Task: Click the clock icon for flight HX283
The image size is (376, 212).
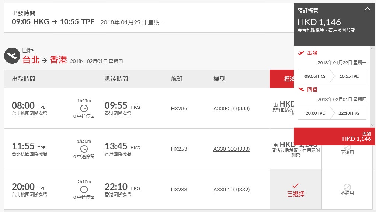Action: point(84,189)
